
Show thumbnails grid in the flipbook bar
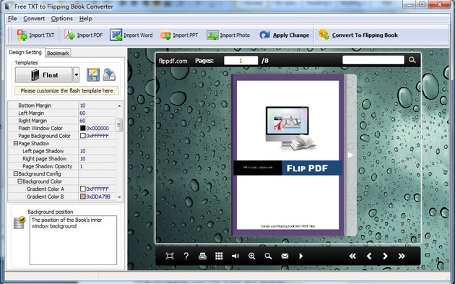click(x=219, y=256)
